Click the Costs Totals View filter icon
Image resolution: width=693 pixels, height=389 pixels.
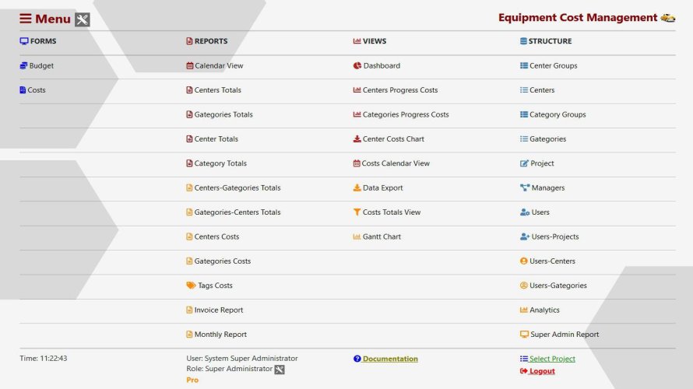point(357,212)
